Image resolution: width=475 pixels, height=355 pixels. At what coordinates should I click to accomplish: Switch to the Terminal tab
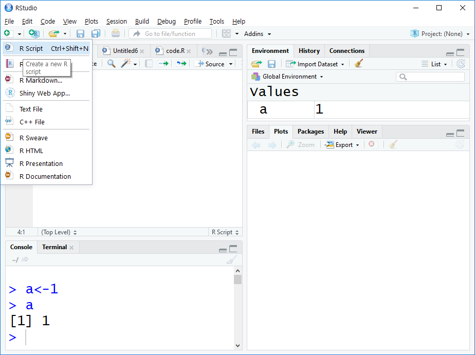click(54, 247)
